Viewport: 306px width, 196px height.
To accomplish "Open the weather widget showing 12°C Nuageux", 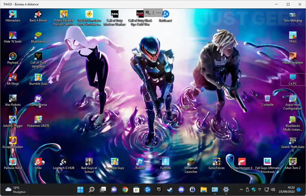I will [16, 190].
